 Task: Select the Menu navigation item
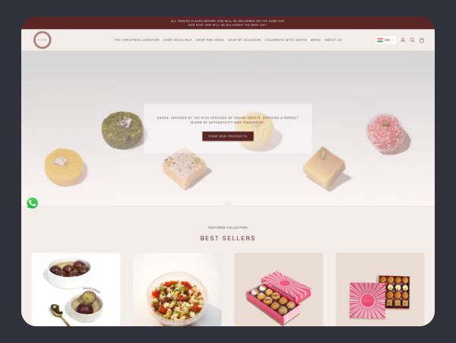(x=315, y=40)
